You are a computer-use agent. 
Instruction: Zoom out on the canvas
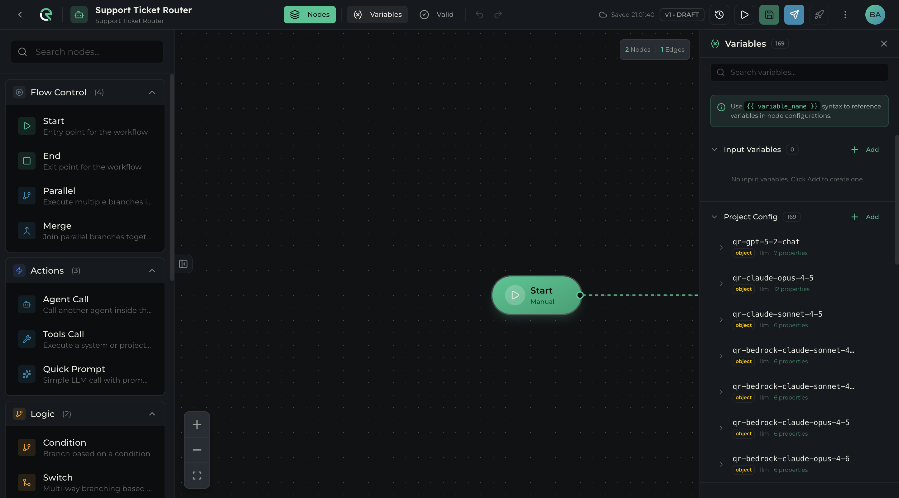[x=197, y=450]
